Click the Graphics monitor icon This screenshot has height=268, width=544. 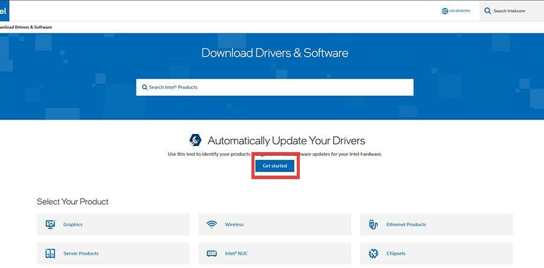point(50,225)
